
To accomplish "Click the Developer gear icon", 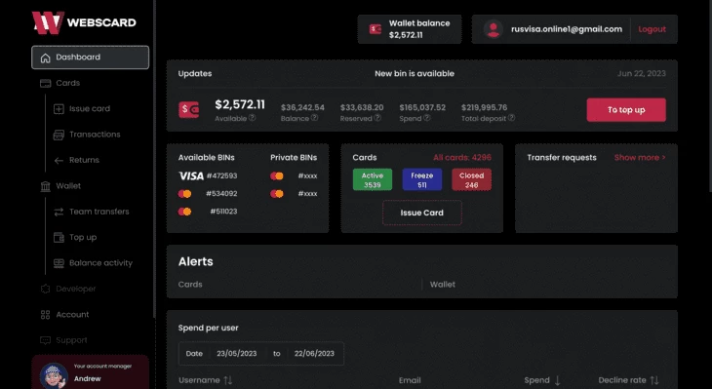I will [x=46, y=289].
